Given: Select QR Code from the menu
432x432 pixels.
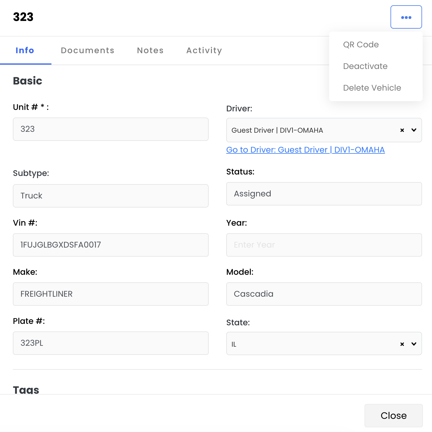Looking at the screenshot, I should click(361, 45).
